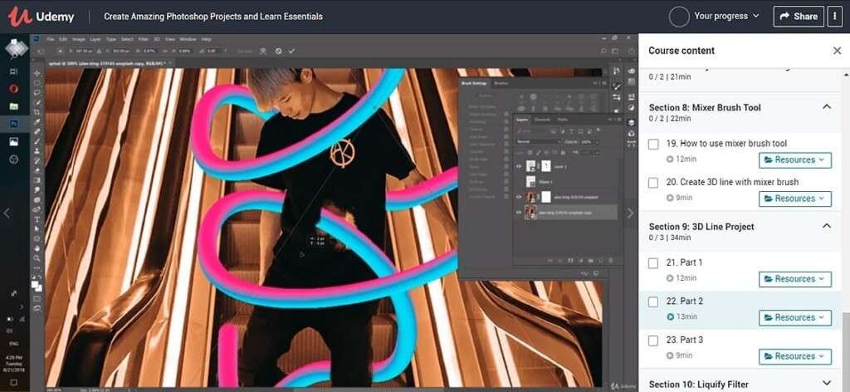Viewport: 850px width, 392px height.
Task: Open Resources dropdown for Part 2
Action: [x=794, y=318]
